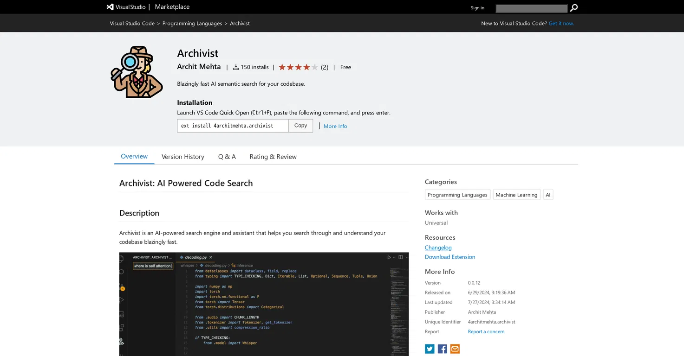Share the extension on Facebook

coord(442,349)
